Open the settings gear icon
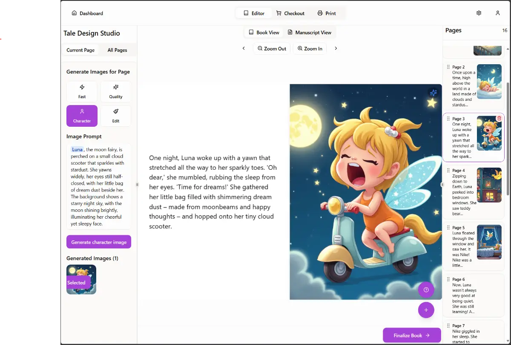511x345 pixels. tap(479, 13)
